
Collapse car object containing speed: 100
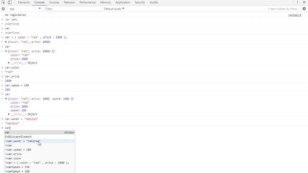click(6, 99)
